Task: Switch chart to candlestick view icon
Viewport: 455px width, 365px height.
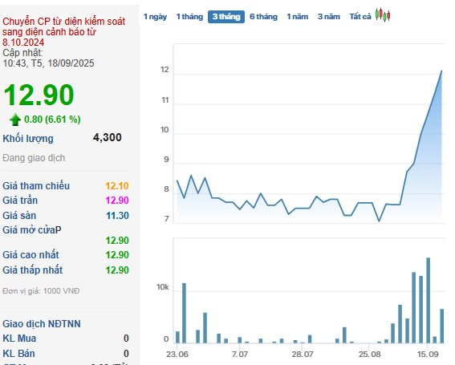Action: [x=383, y=15]
